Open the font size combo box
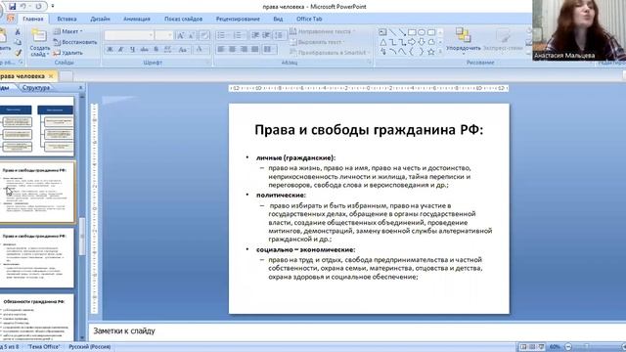Viewport: 626px width, 352px height. coord(164,35)
